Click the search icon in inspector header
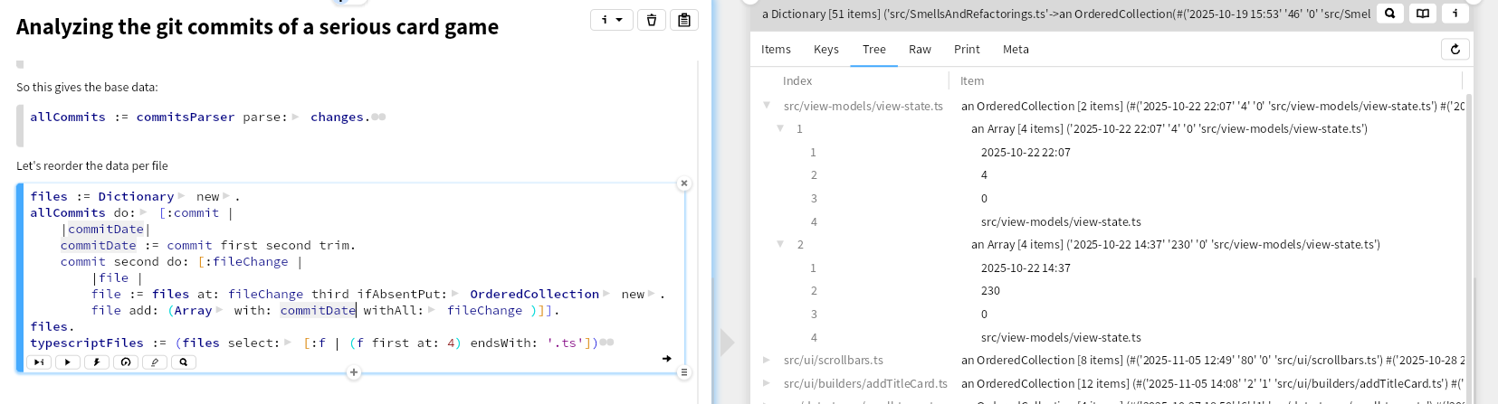 click(x=1389, y=14)
